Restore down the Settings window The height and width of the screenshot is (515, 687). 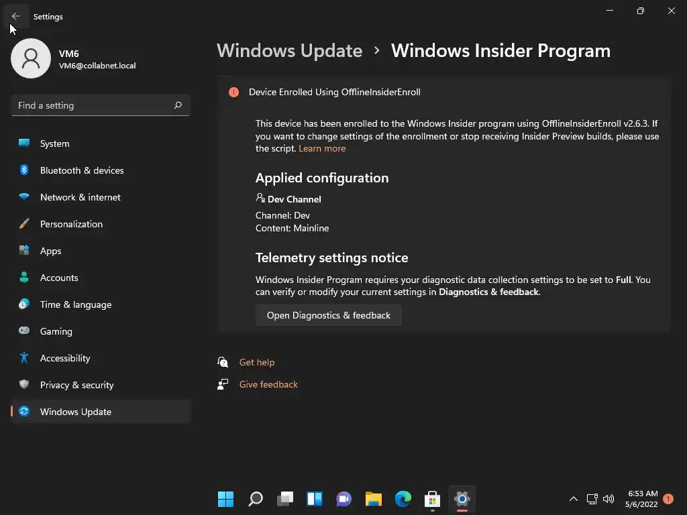click(641, 11)
